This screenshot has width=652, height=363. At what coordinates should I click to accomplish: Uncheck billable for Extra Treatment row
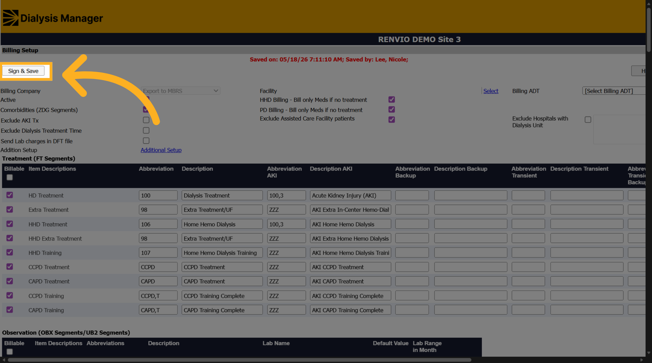pyautogui.click(x=10, y=209)
